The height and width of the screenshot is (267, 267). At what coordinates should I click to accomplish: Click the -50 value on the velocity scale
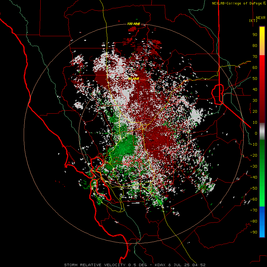(x=254, y=188)
